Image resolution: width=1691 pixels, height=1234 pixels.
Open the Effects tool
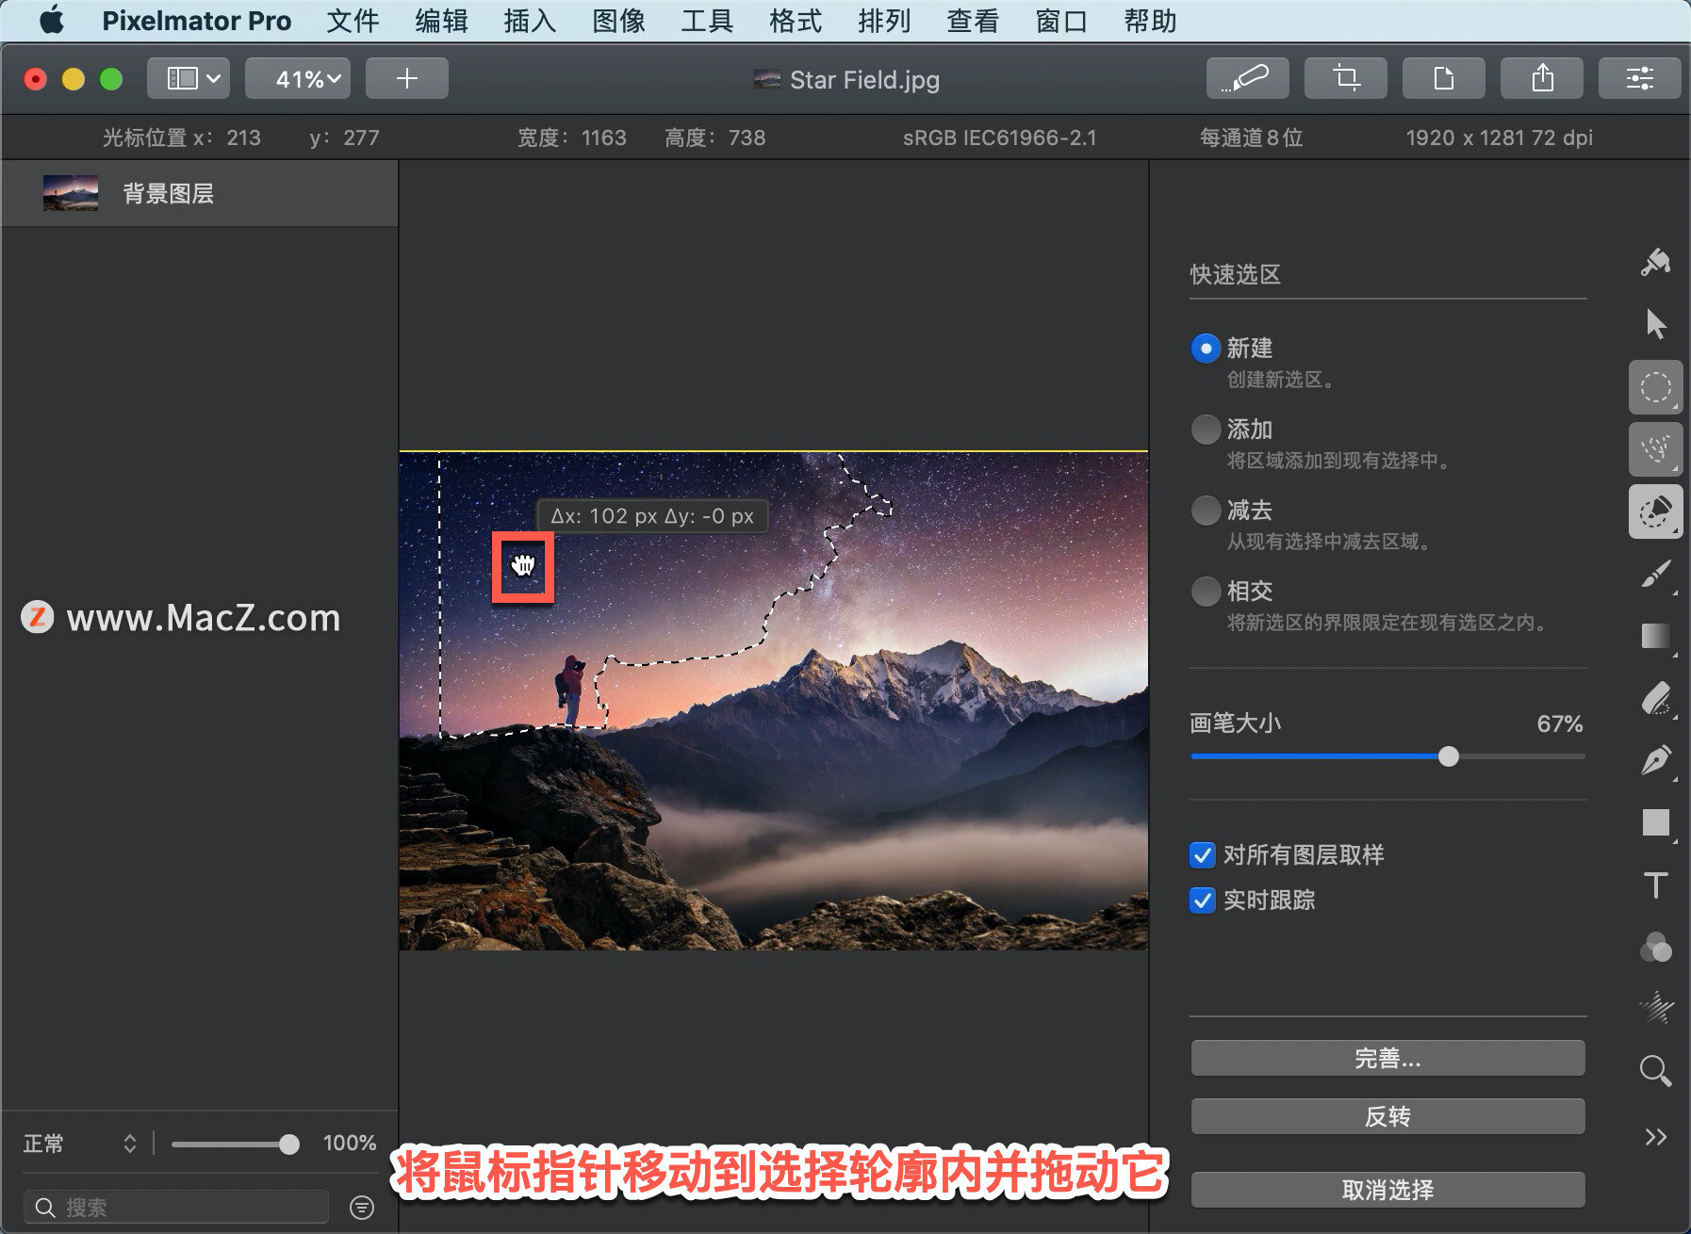point(1655,1009)
